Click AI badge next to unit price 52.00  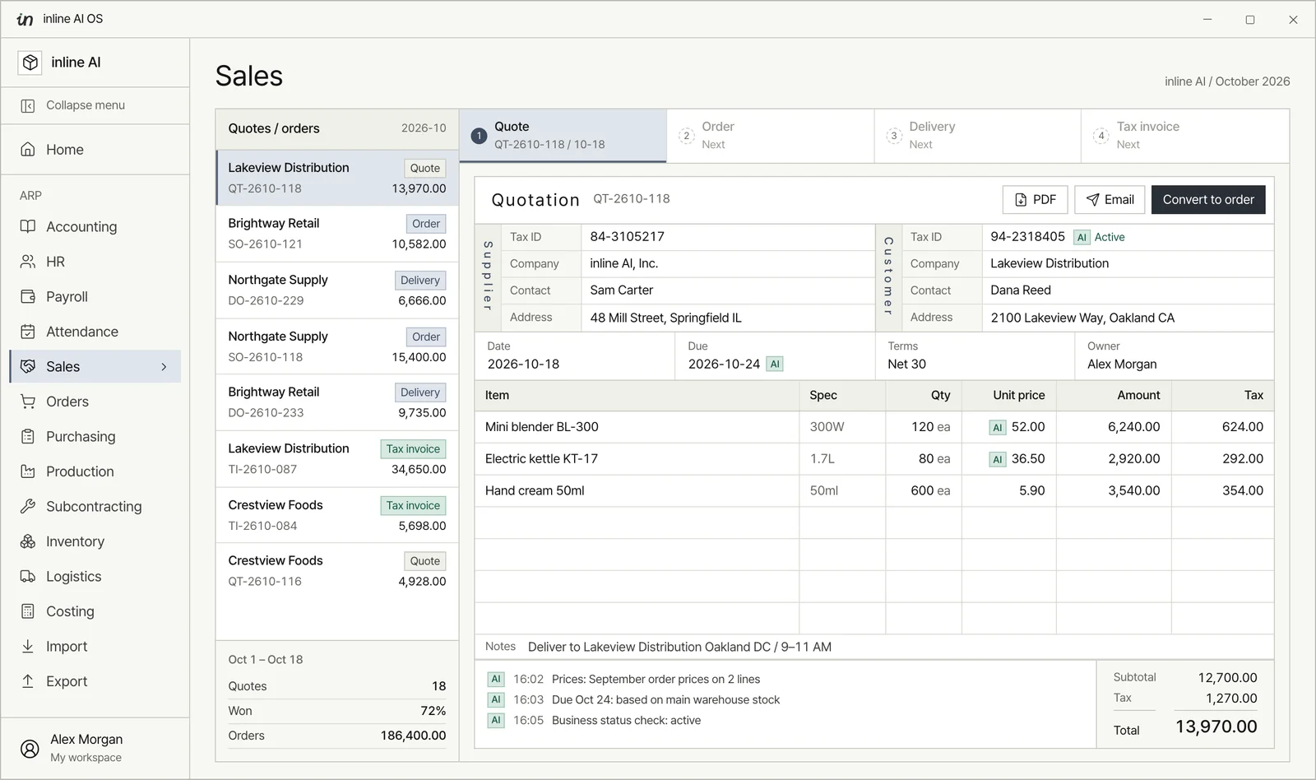pyautogui.click(x=998, y=427)
